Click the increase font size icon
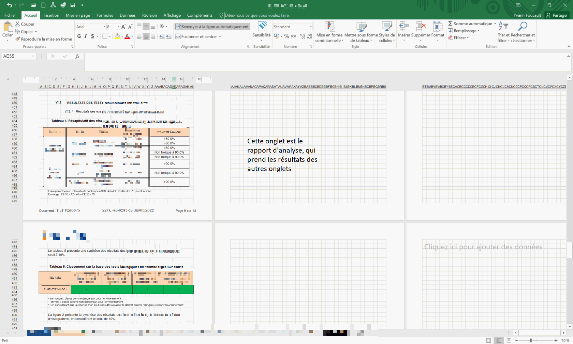The image size is (573, 344). pyautogui.click(x=123, y=27)
